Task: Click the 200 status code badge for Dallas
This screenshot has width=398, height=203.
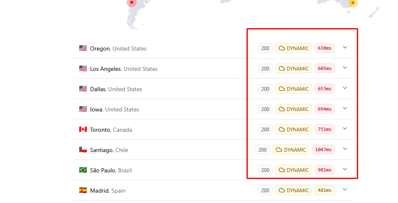Action: 265,89
